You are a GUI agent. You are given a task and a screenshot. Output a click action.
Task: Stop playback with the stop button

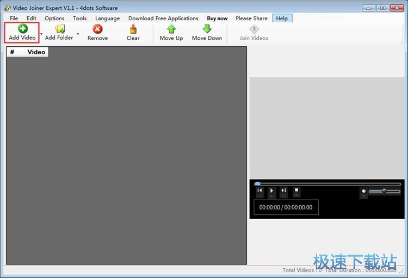pos(296,191)
